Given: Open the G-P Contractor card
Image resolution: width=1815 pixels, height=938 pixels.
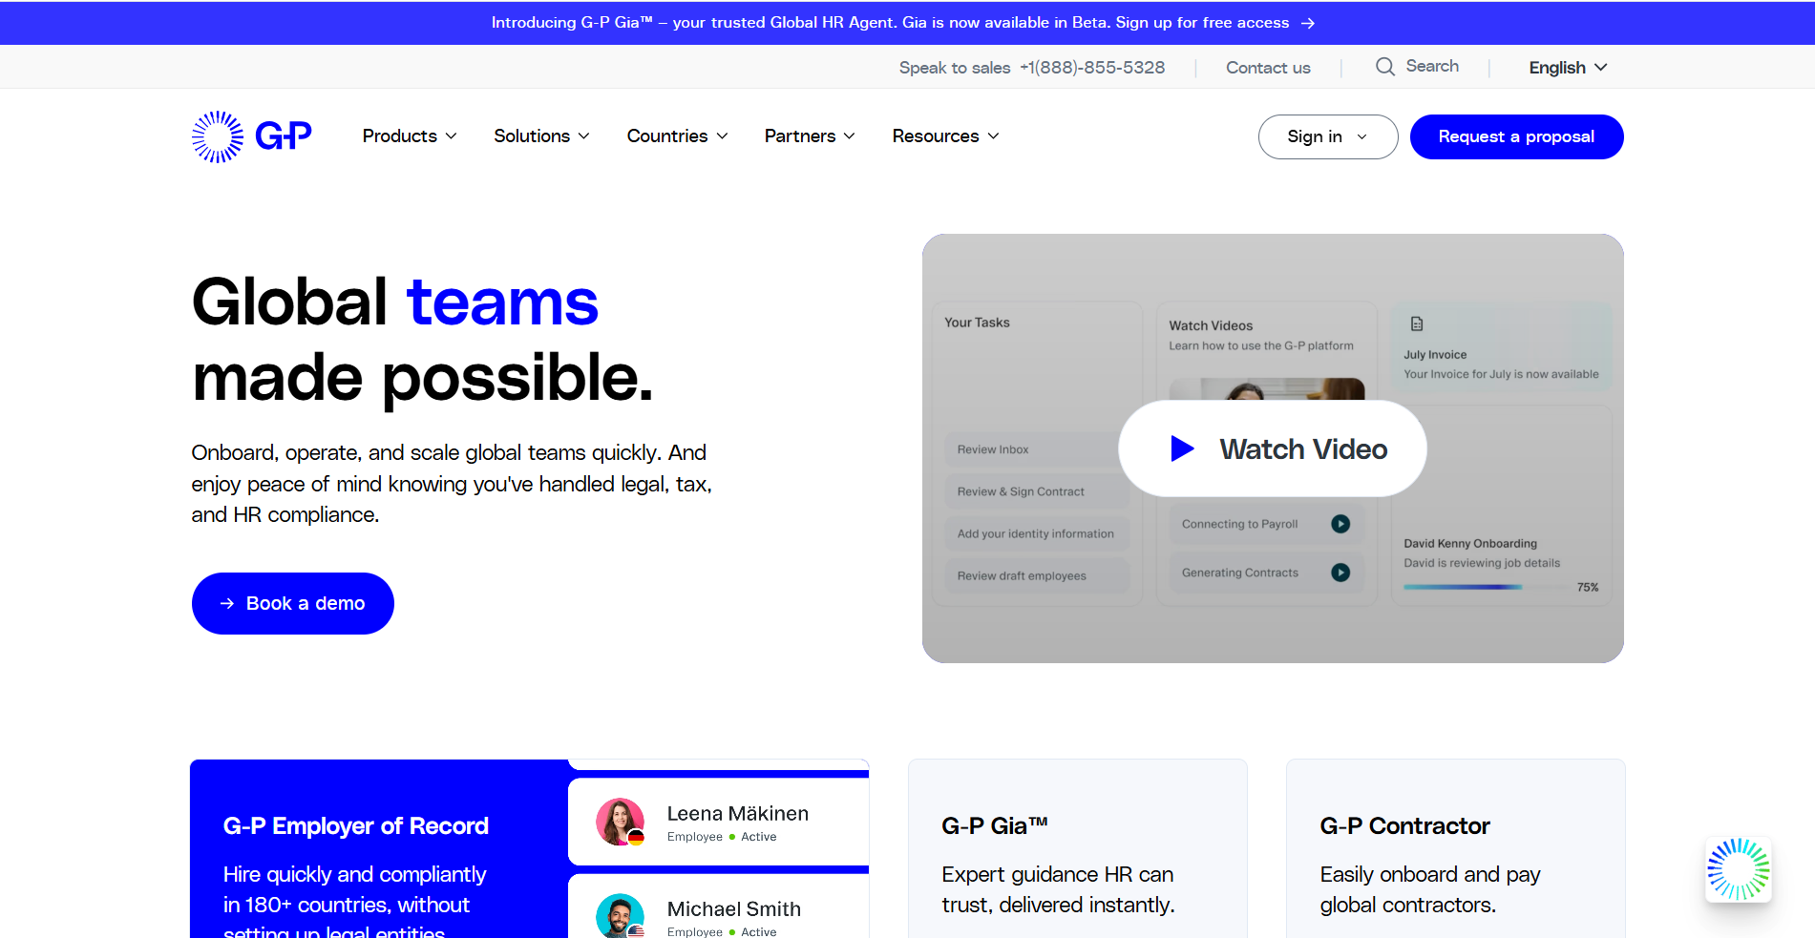Looking at the screenshot, I should point(1455,849).
